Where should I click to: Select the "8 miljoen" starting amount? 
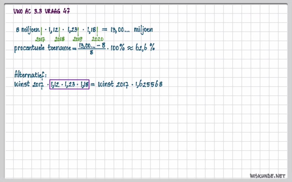tap(28, 30)
